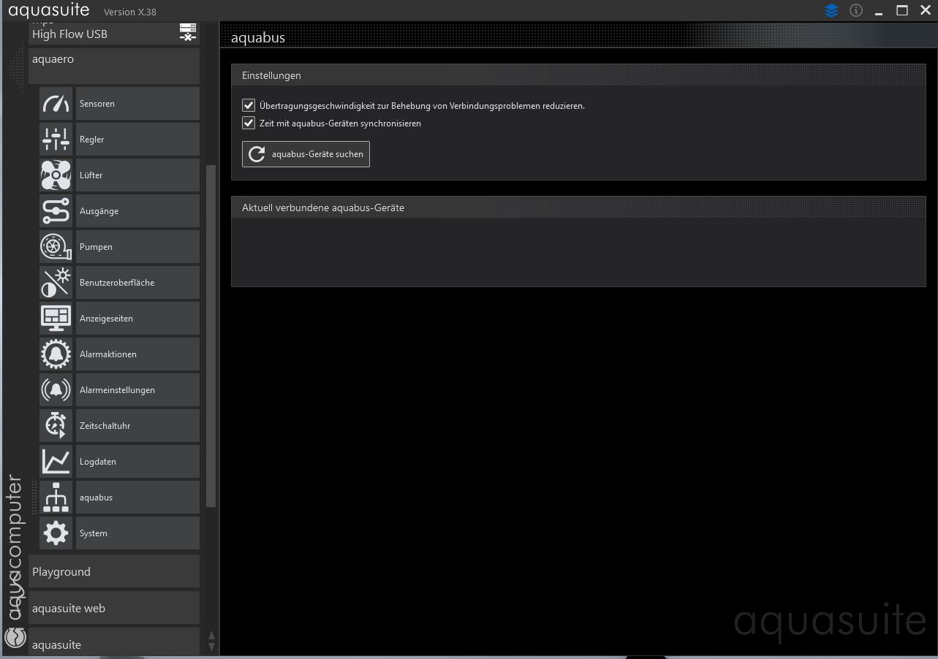938x659 pixels.
Task: Open the Alarmeinstellungen ringing bell icon
Action: coord(56,390)
